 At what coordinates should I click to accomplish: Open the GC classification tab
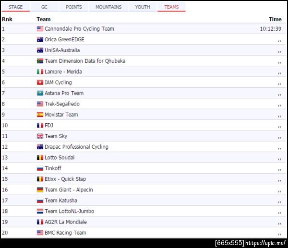tap(44, 7)
